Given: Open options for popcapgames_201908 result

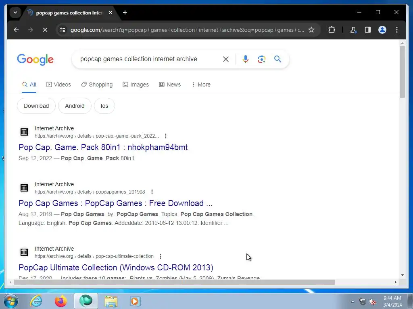Looking at the screenshot, I should click(152, 192).
